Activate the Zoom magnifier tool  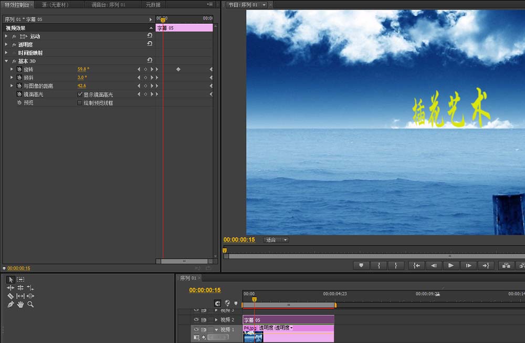[30, 304]
